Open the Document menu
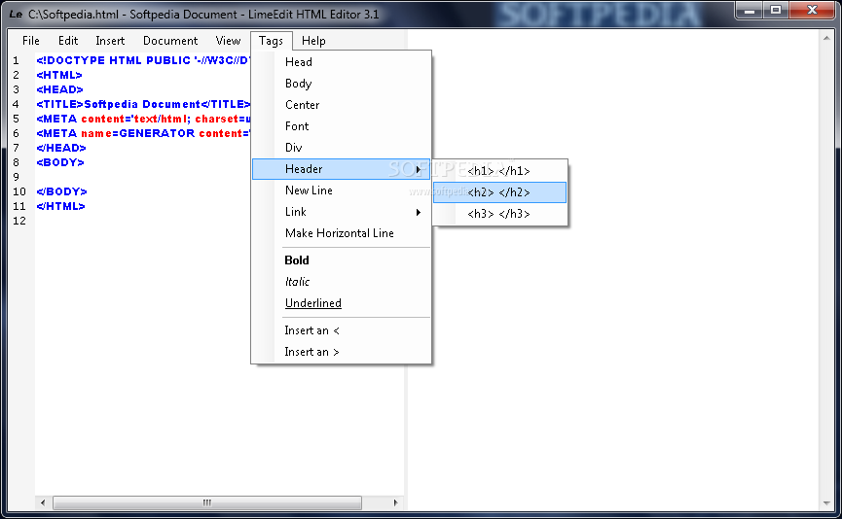842x519 pixels. click(x=170, y=41)
